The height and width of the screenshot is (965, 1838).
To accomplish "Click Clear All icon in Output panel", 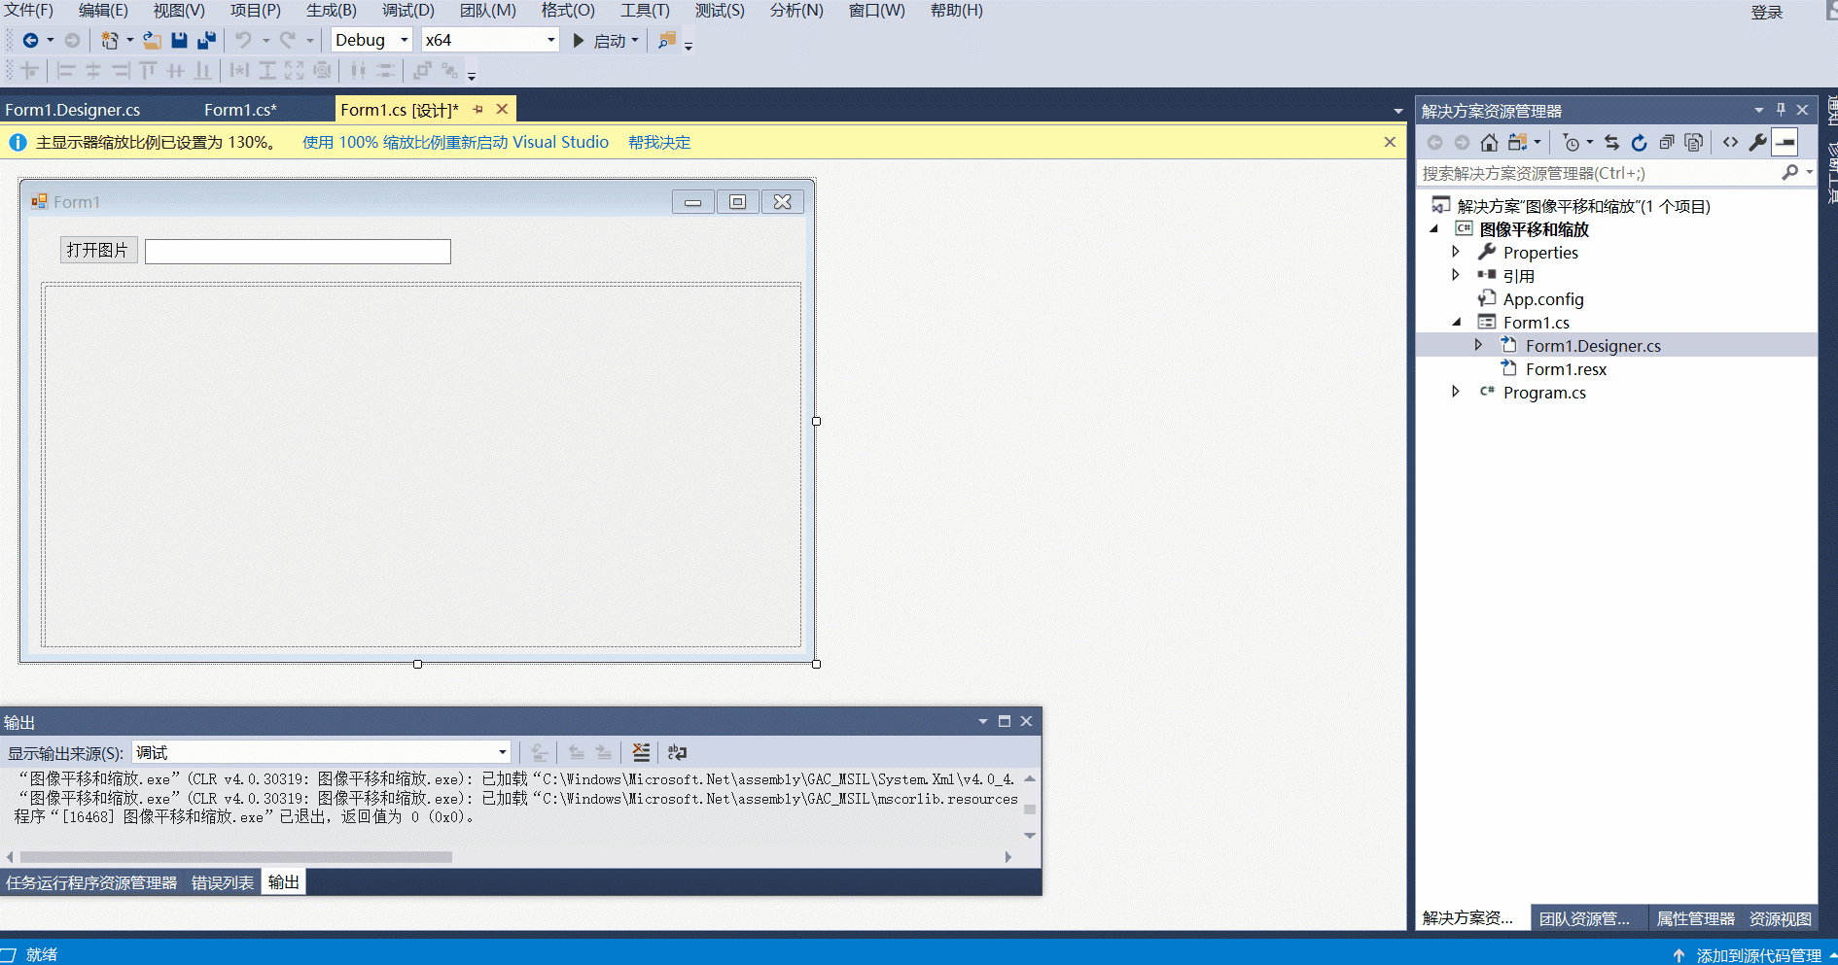I will [x=641, y=752].
